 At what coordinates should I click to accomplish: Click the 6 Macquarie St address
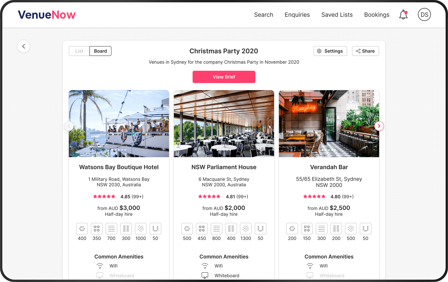click(224, 182)
